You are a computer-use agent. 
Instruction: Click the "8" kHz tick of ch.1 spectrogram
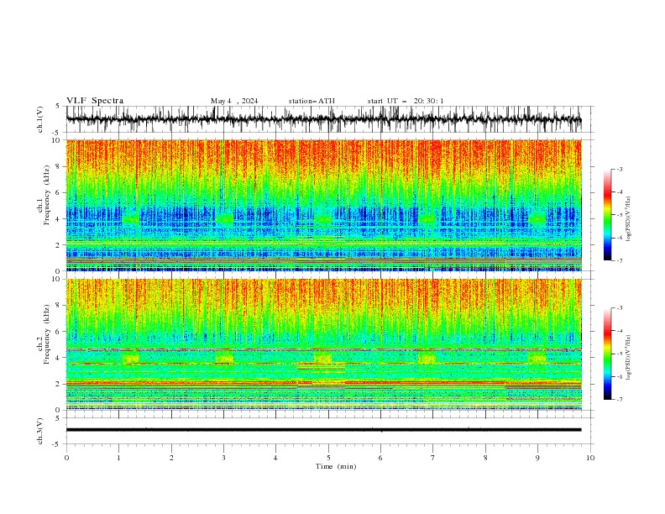pyautogui.click(x=60, y=166)
